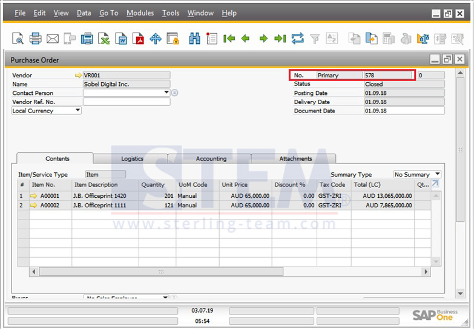474x329 pixels.
Task: Open the Modules menu
Action: [140, 13]
